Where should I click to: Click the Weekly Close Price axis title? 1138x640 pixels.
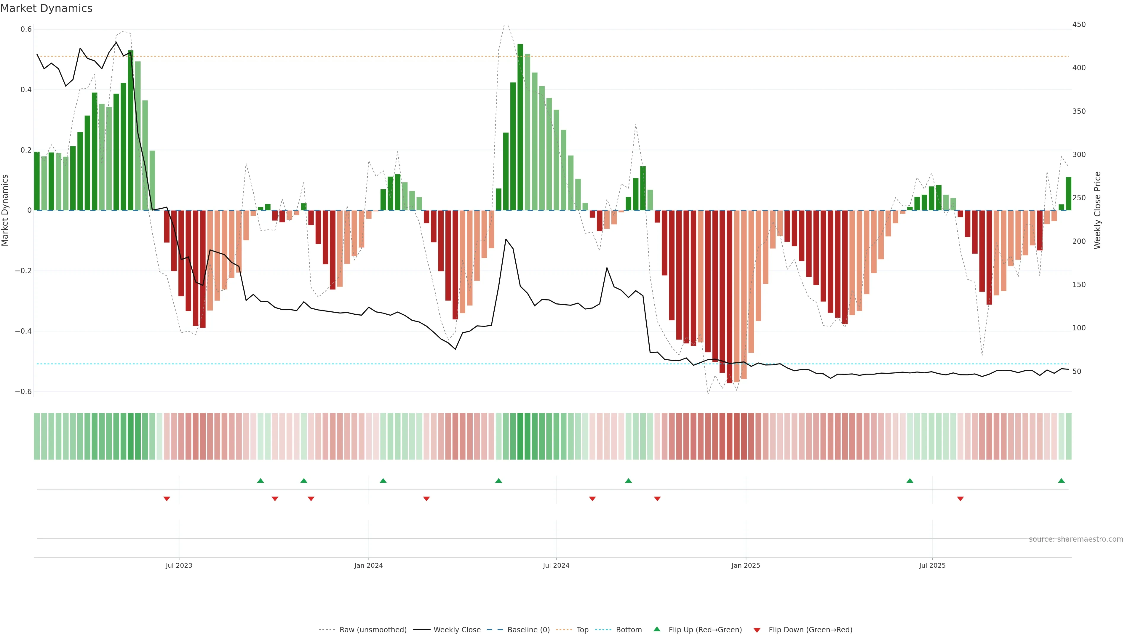point(1097,210)
